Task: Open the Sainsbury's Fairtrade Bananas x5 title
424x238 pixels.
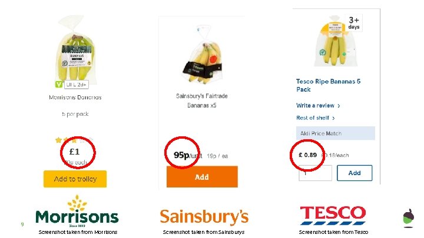Action: 201,100
